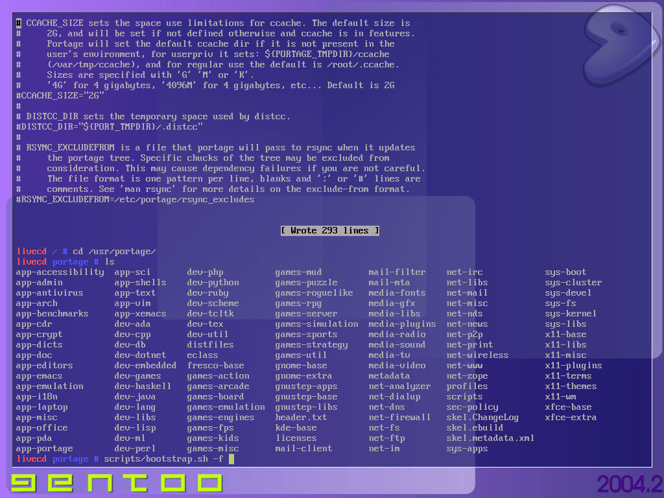664x498 pixels.
Task: Click the dev-perl directory name
Action: tap(135, 449)
